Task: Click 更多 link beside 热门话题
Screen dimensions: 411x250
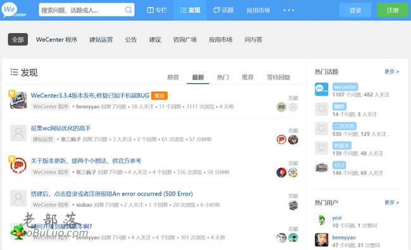Action: coord(391,72)
